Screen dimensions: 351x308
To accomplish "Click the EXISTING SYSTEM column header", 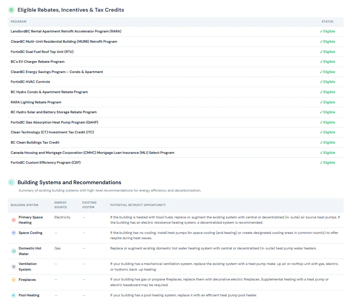I will pyautogui.click(x=89, y=205).
